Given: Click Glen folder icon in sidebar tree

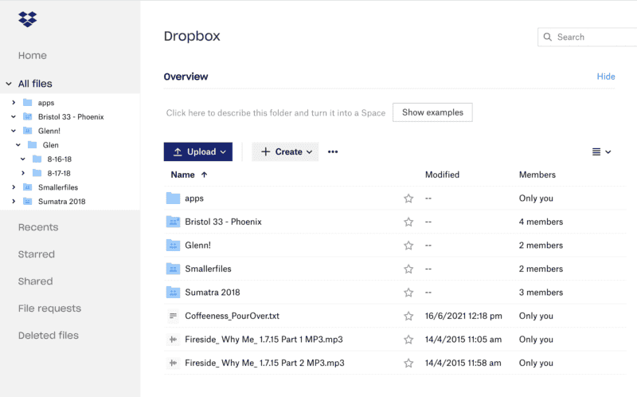Looking at the screenshot, I should 33,145.
